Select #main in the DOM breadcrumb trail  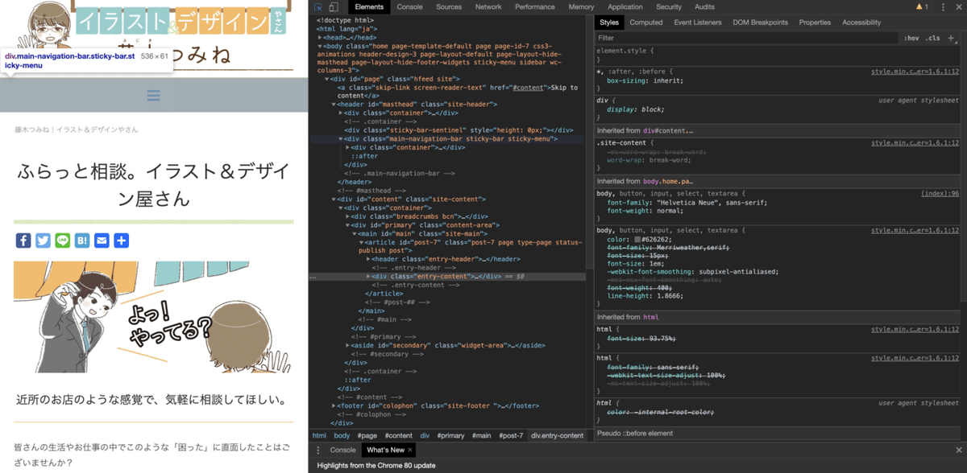click(482, 435)
